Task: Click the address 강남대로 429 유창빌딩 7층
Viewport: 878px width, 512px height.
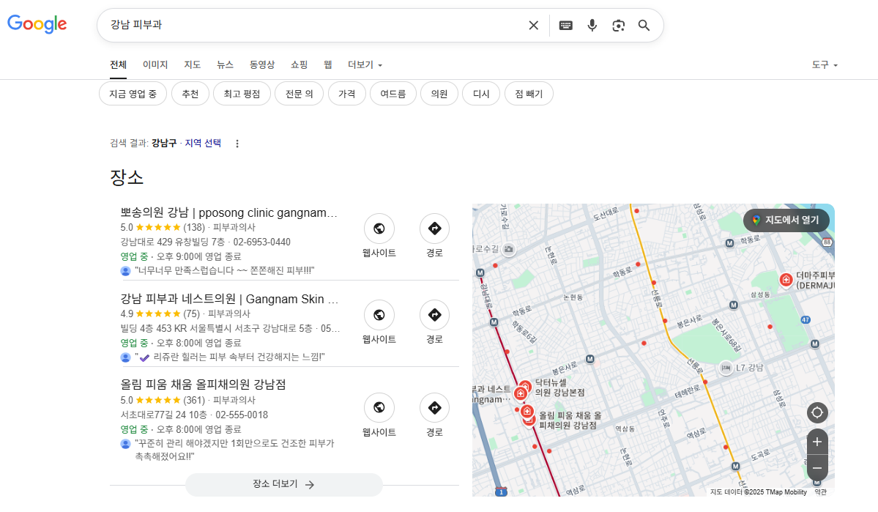Action: click(x=173, y=242)
